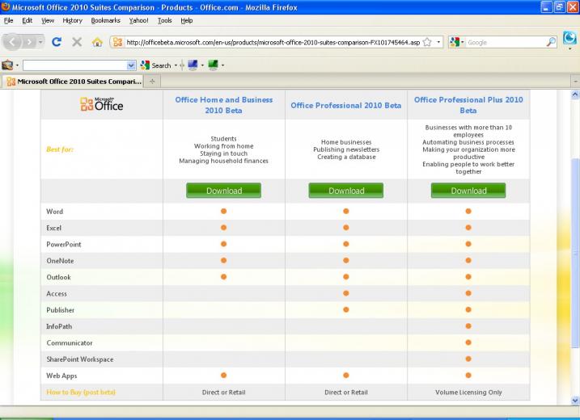
Task: Download Office Home and Business 2010 Beta
Action: click(x=224, y=191)
